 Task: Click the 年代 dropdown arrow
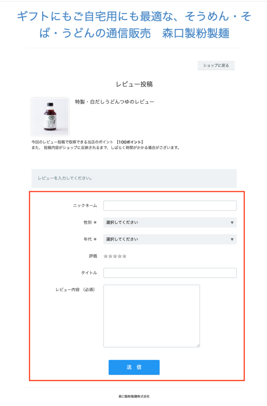pyautogui.click(x=232, y=239)
